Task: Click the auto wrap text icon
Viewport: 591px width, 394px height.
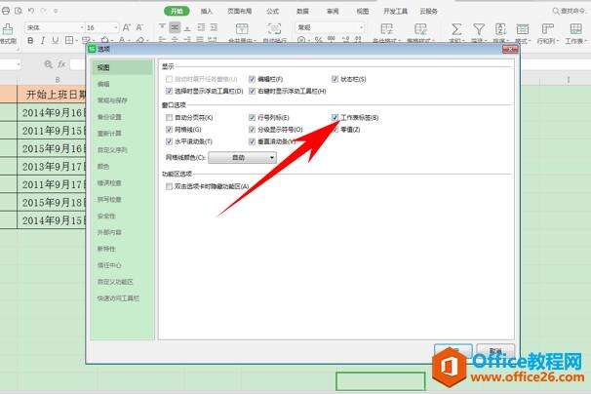Action: (x=274, y=28)
